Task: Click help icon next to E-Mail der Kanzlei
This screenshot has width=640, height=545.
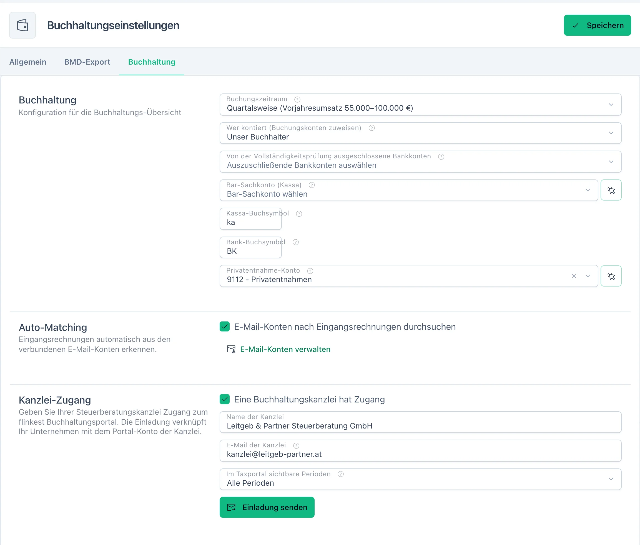Action: point(296,445)
